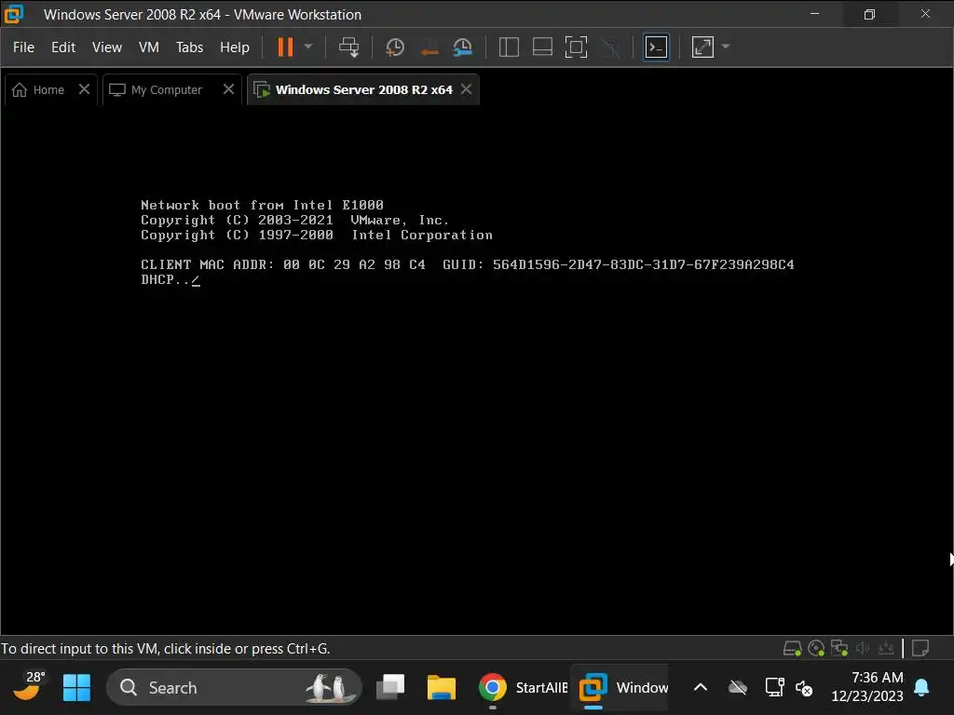Click the cloud sync tray icon
The height and width of the screenshot is (715, 954).
point(738,688)
